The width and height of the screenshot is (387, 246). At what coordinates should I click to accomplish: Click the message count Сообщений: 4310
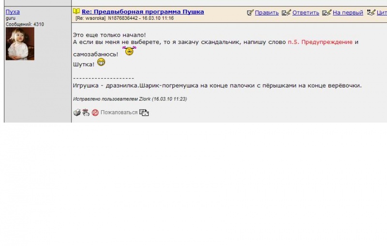pyautogui.click(x=25, y=24)
